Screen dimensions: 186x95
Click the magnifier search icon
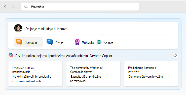26,7
